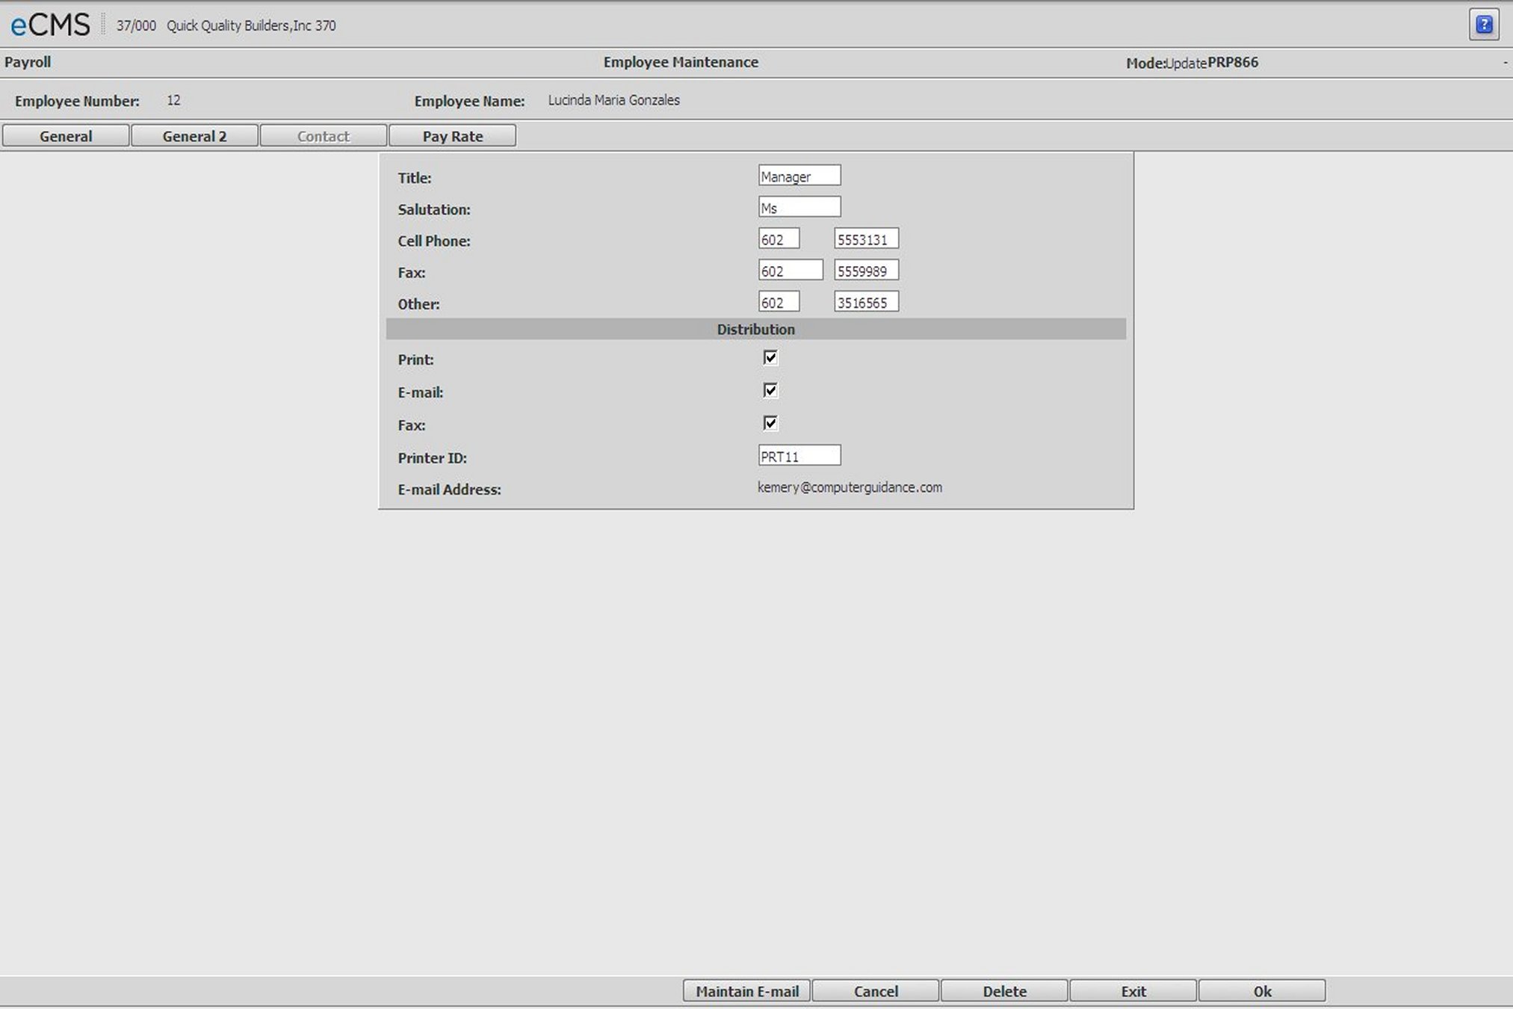Click the Cell Phone label
1513x1009 pixels.
[x=433, y=241]
